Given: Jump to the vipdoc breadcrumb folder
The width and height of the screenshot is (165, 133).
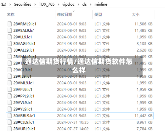Looking at the screenshot, I should click(x=68, y=4).
